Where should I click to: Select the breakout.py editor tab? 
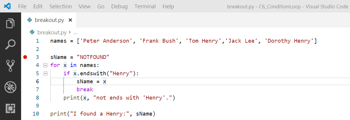tap(49, 20)
